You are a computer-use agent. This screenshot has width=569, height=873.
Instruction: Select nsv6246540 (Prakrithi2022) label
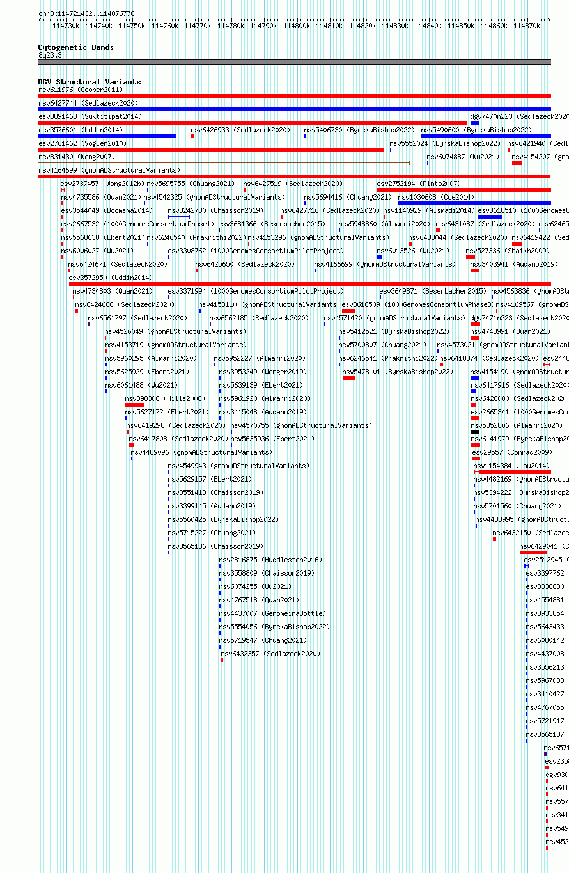[x=196, y=237]
